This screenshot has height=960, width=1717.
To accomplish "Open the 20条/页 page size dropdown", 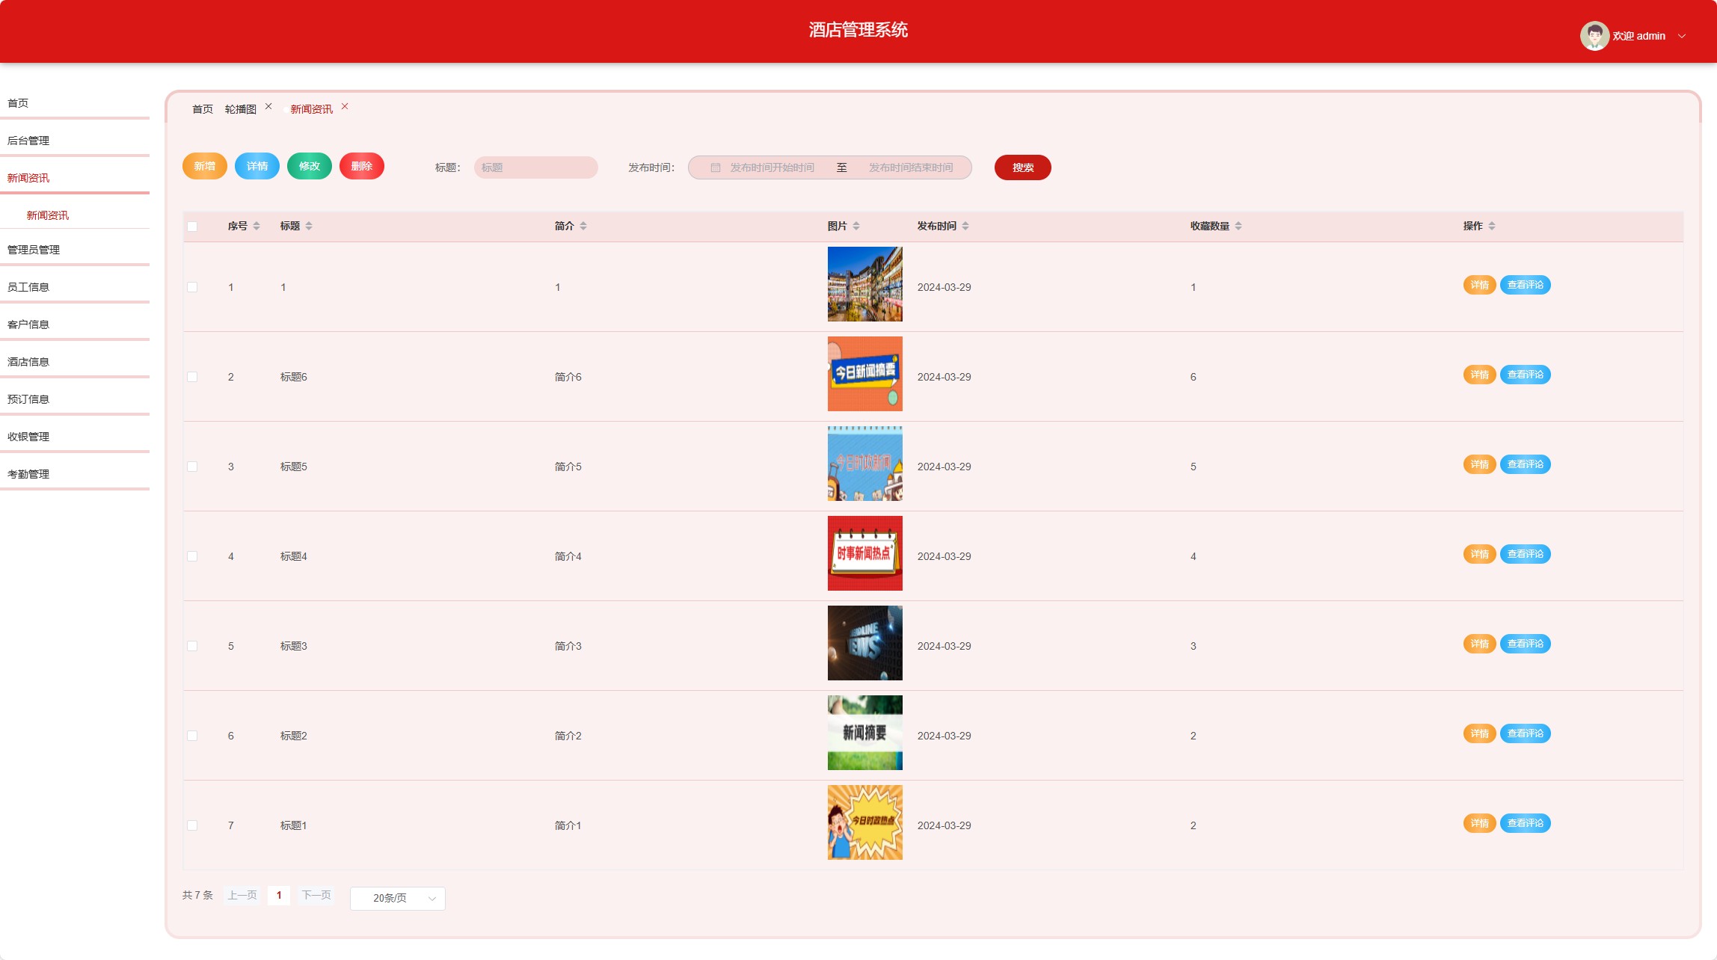I will [397, 898].
